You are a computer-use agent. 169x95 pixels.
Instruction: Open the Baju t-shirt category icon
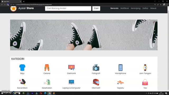[x=22, y=68]
